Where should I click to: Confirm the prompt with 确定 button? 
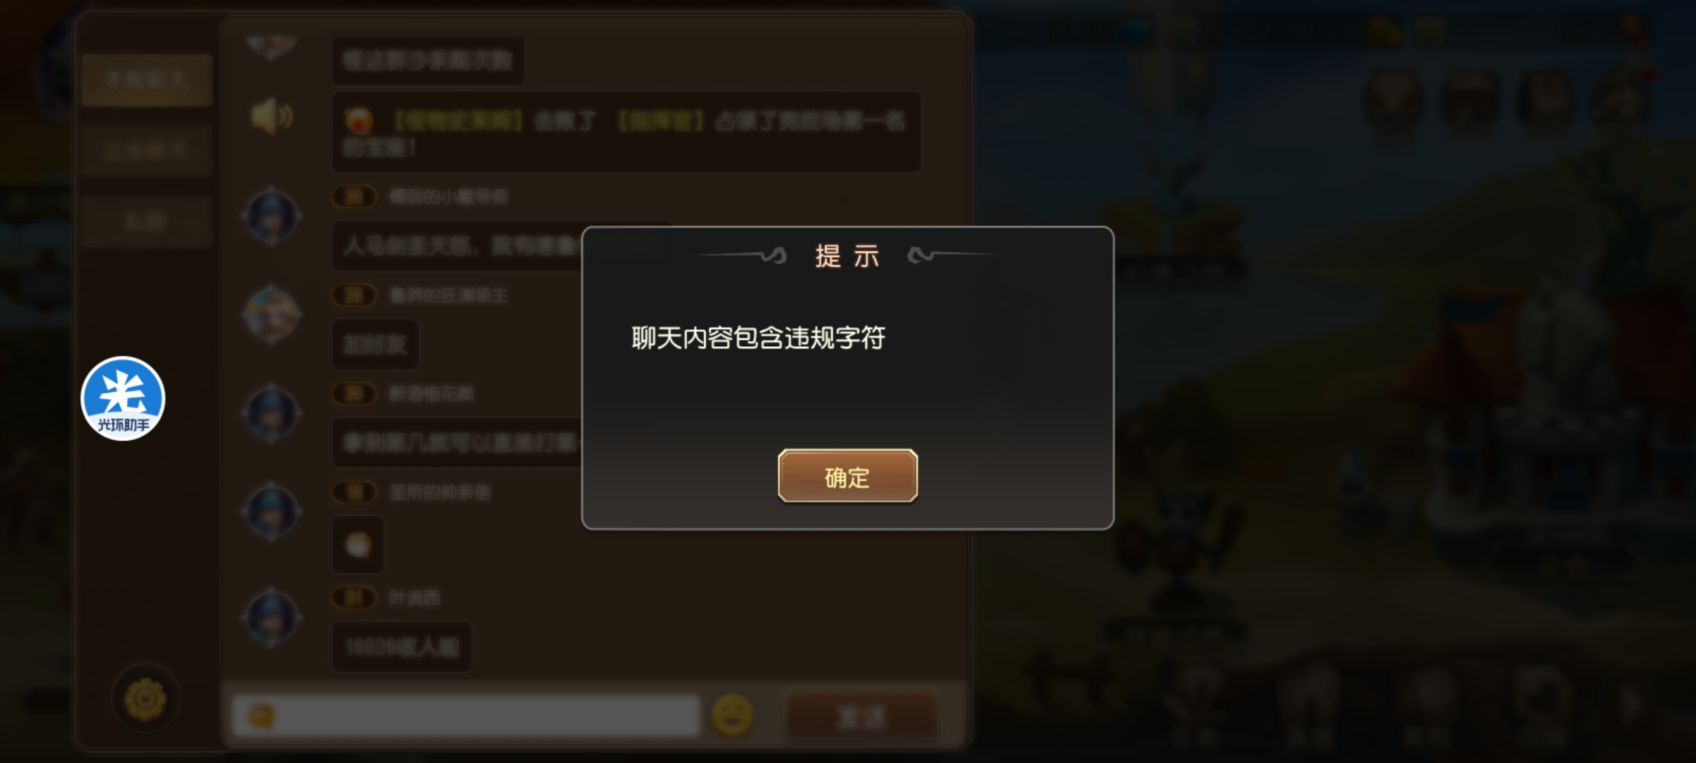coord(847,476)
